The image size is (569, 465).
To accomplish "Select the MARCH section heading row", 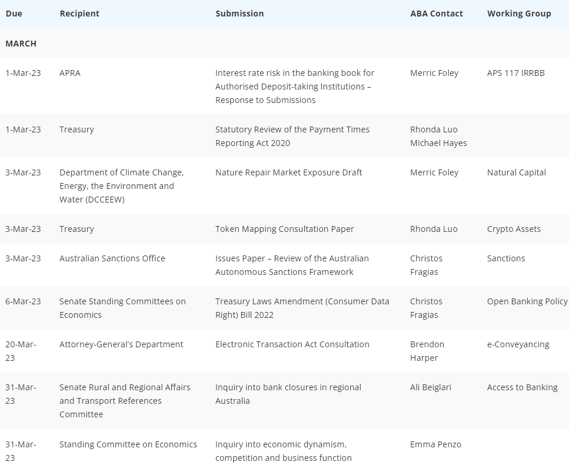I will pos(285,44).
